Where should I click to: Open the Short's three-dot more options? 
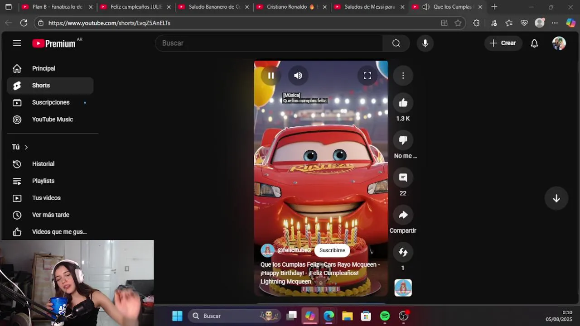coord(403,76)
